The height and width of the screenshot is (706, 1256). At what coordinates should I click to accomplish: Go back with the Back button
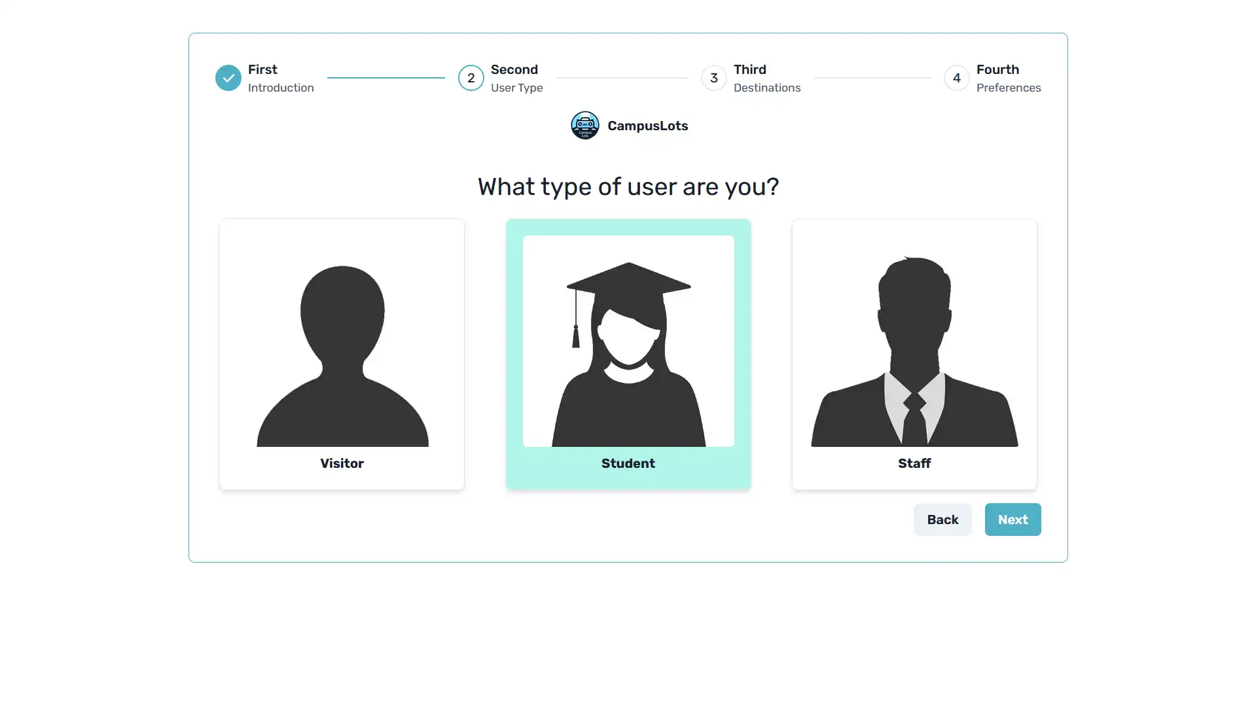[x=942, y=520]
